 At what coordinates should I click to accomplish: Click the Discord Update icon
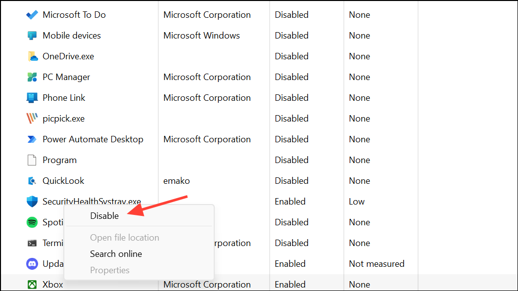click(x=32, y=264)
